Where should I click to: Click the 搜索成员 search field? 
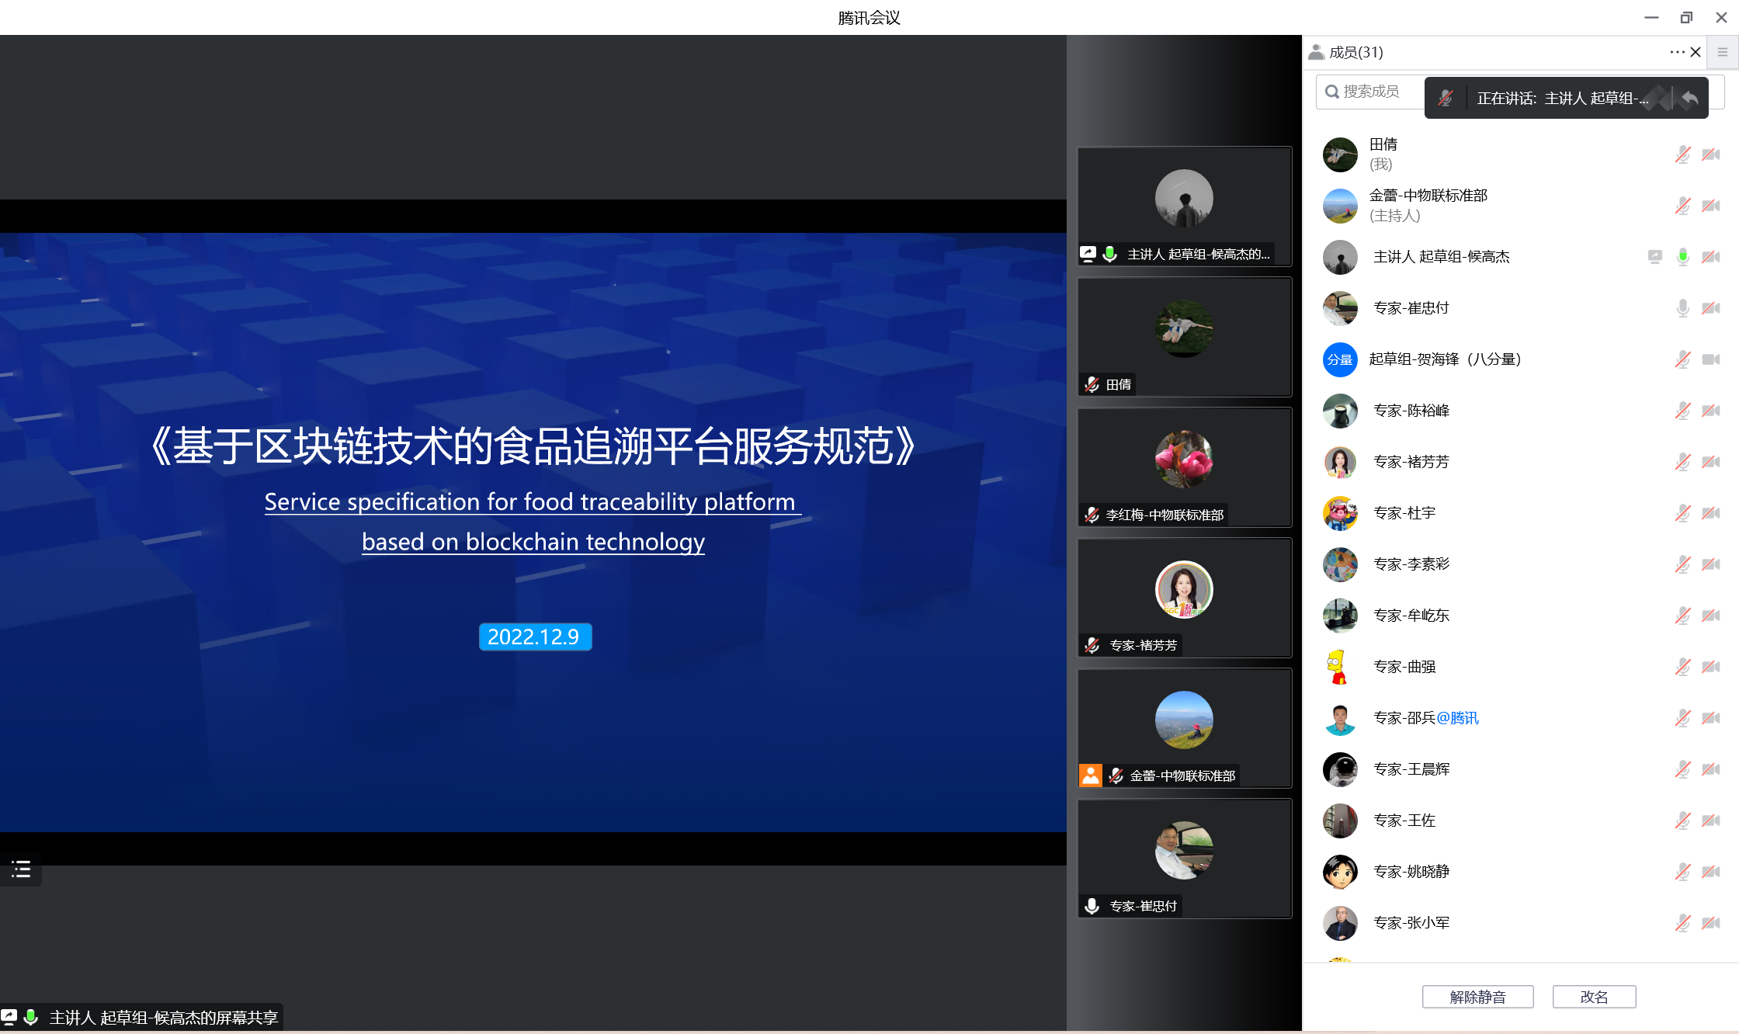click(x=1372, y=92)
